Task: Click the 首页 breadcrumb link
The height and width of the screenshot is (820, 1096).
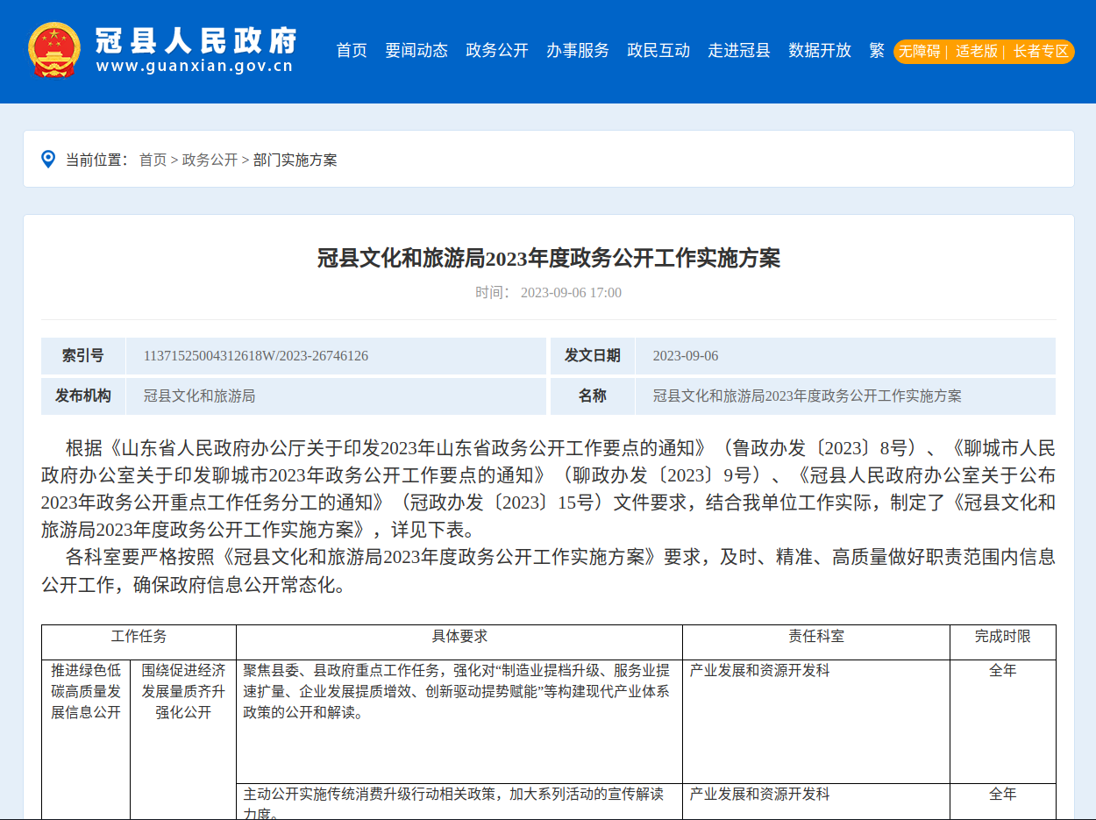Action: coord(153,160)
